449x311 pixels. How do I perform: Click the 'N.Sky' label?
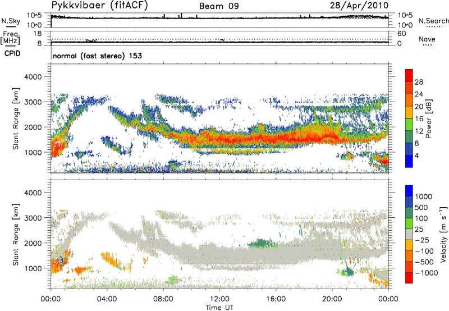[11, 21]
